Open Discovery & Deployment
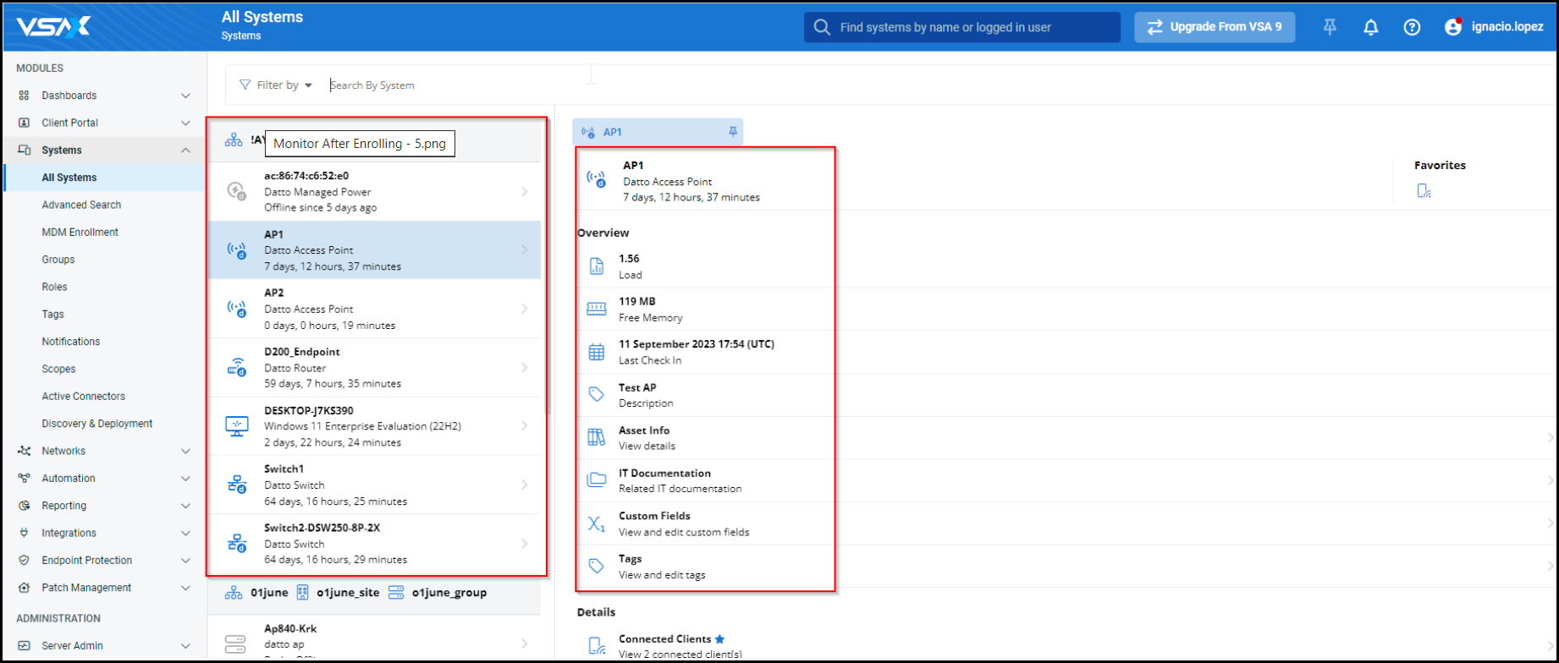 coord(97,424)
